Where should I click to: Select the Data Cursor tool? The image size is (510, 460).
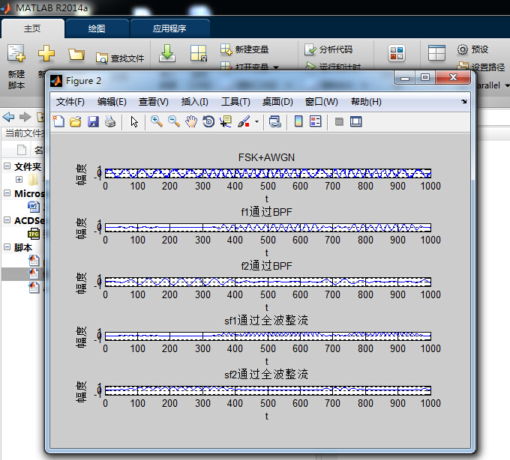point(226,121)
